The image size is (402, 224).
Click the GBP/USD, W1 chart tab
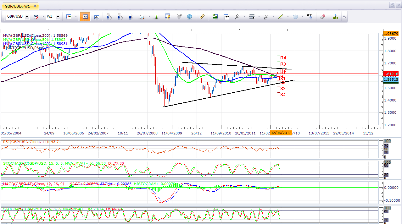[x=21, y=6]
